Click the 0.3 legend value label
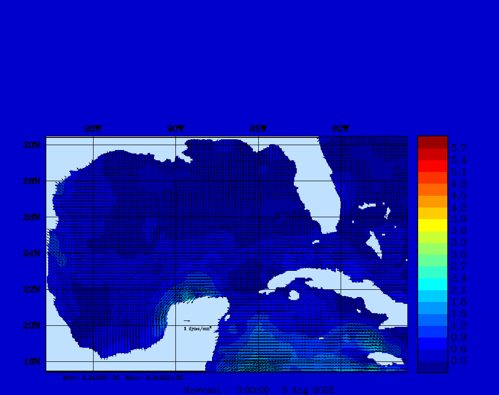Viewport: 499px width, 395px height. click(459, 361)
